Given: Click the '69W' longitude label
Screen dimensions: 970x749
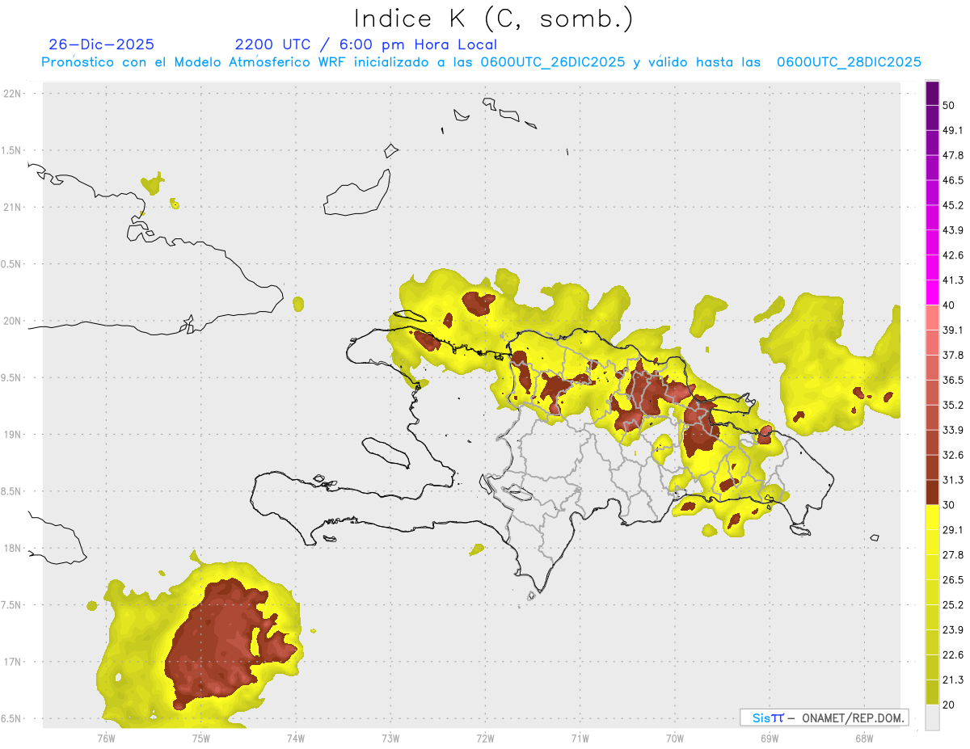Looking at the screenshot, I should pyautogui.click(x=769, y=738).
